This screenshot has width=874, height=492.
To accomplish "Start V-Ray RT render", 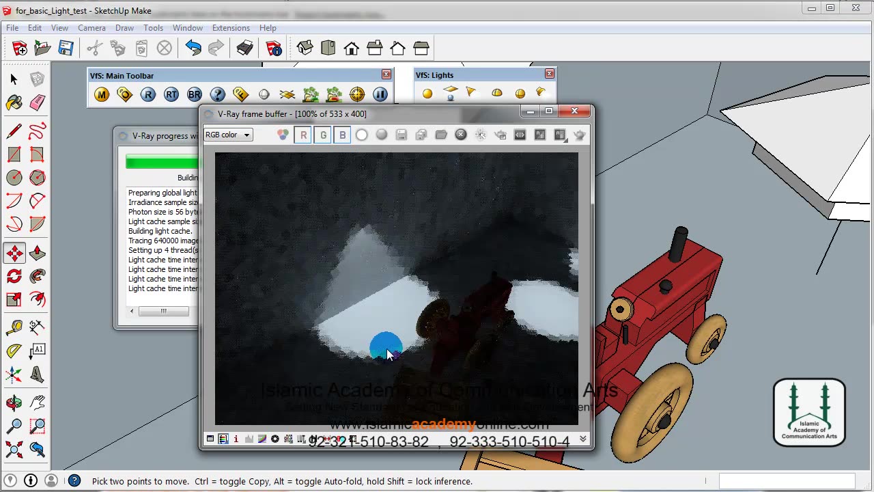I will pos(171,95).
